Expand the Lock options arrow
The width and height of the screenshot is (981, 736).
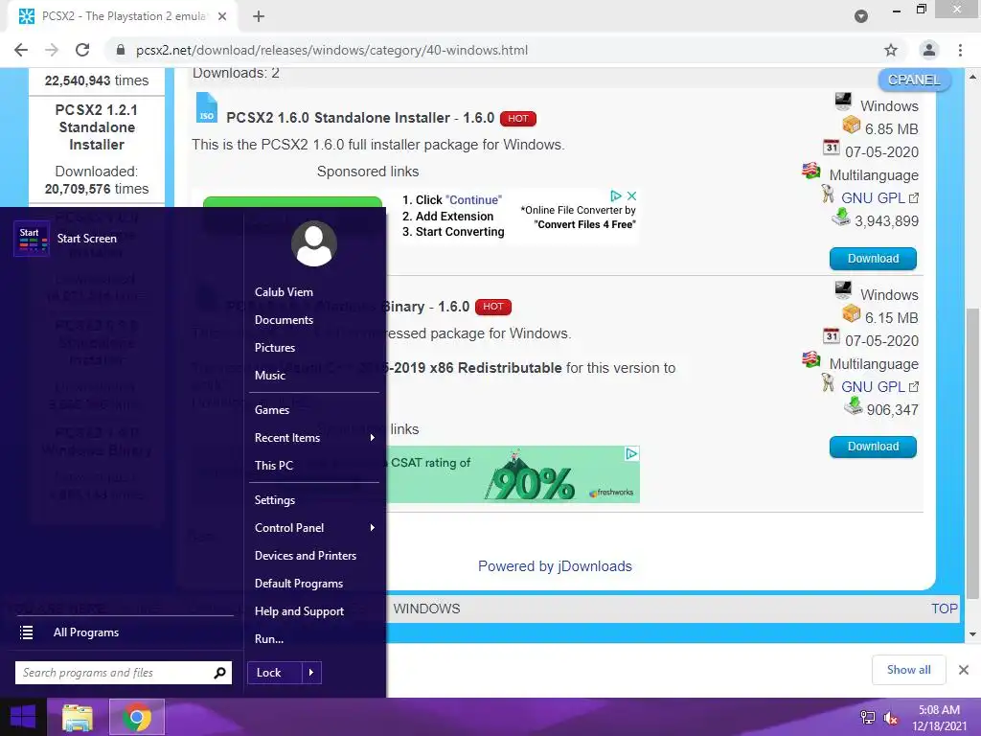point(311,673)
